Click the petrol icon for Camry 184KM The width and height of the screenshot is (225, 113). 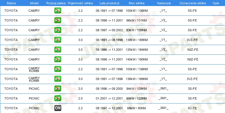pyautogui.click(x=58, y=50)
